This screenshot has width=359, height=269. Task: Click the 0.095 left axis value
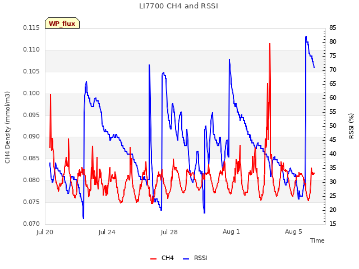pyautogui.click(x=31, y=115)
